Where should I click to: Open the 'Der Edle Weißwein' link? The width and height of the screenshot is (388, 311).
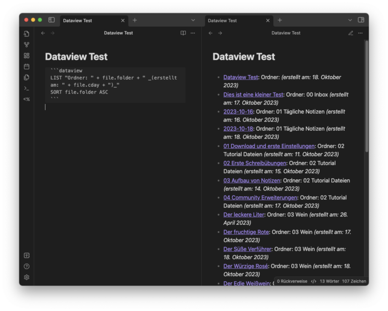click(x=246, y=283)
